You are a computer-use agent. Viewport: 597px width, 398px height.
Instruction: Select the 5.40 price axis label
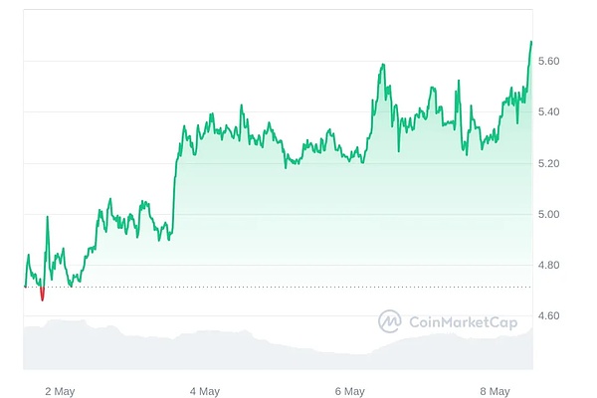(x=549, y=112)
